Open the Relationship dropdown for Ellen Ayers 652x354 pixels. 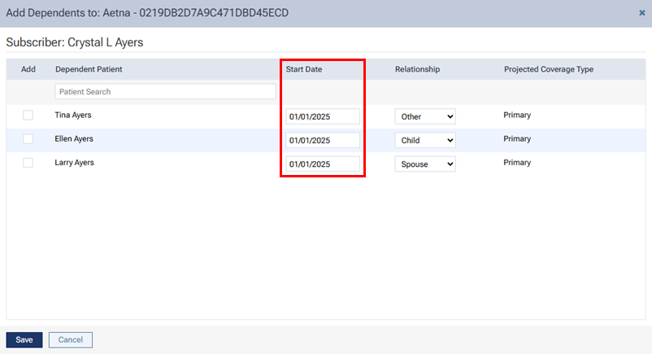click(425, 140)
